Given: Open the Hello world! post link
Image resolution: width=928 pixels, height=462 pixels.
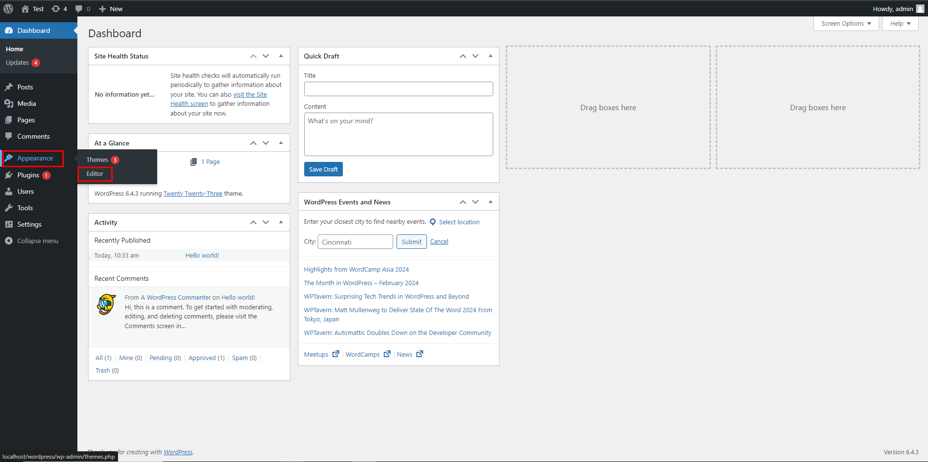Looking at the screenshot, I should click(x=202, y=256).
